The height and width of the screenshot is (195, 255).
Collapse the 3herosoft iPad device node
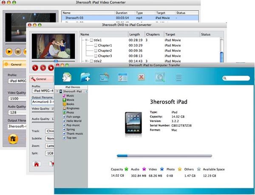pos(57,91)
